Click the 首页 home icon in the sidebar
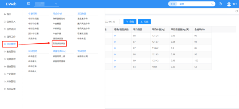 pyautogui.click(x=5, y=14)
